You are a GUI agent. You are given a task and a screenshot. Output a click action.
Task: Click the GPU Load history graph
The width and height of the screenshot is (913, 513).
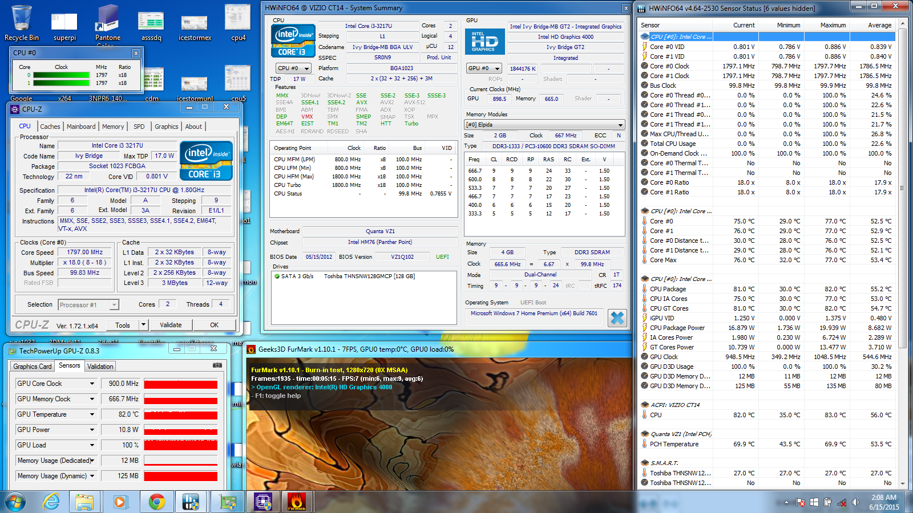(181, 445)
